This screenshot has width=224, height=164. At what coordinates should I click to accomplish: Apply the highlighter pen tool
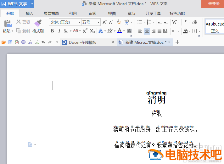110,31
